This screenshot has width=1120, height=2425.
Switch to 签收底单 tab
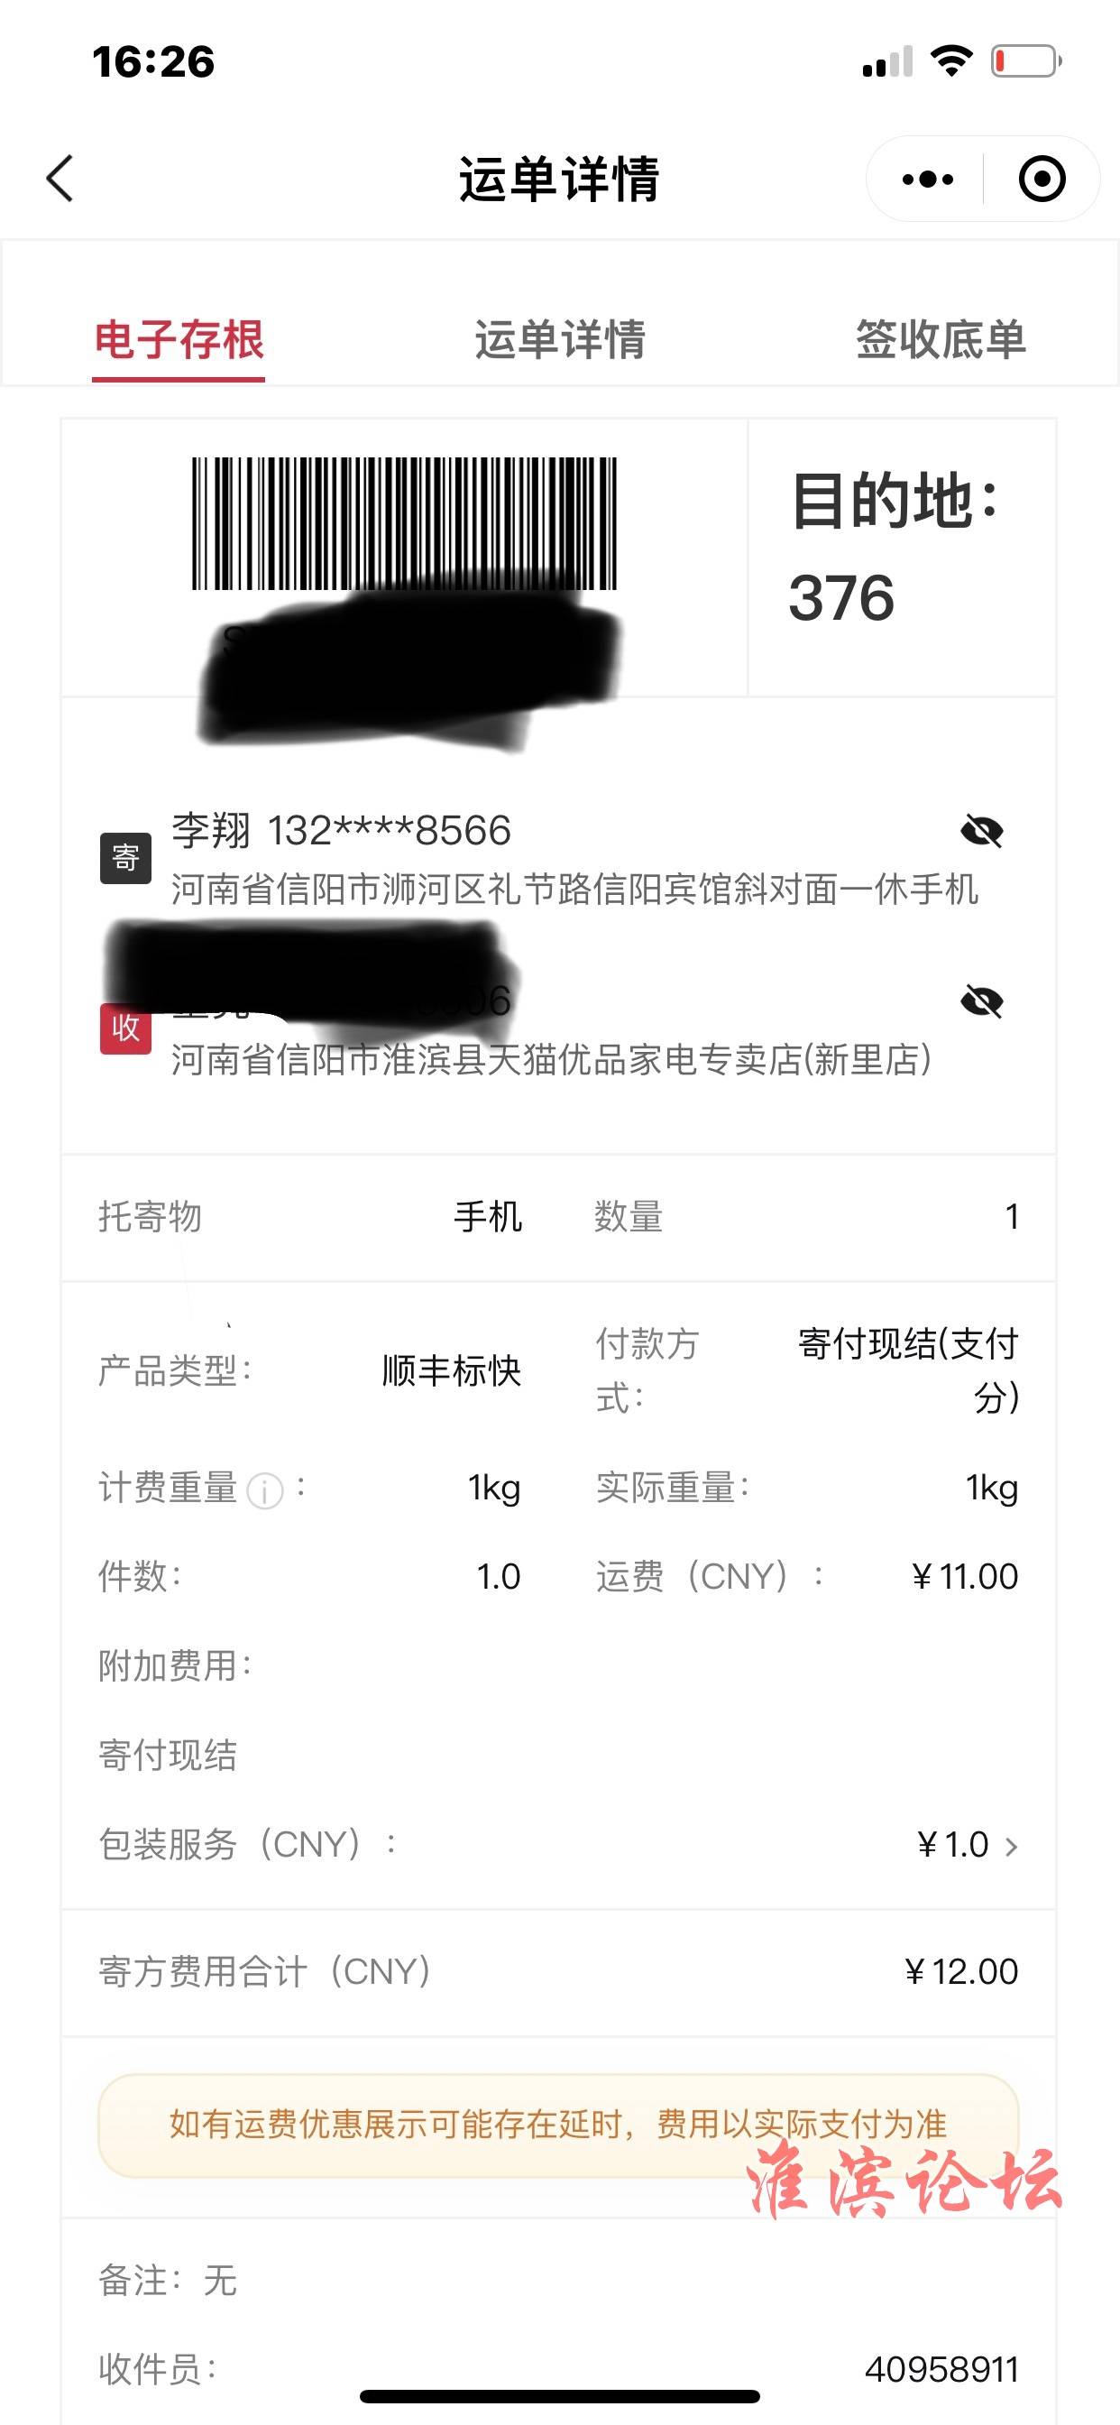pyautogui.click(x=941, y=340)
